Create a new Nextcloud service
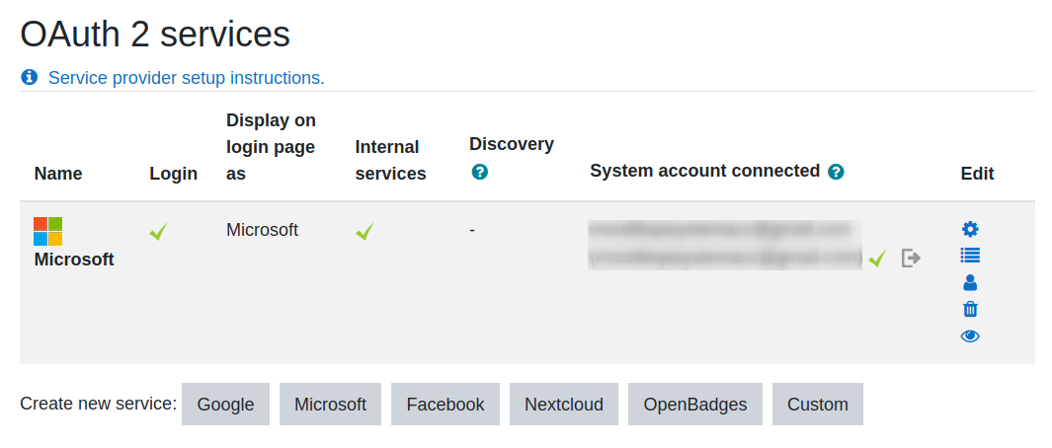This screenshot has height=448, width=1052. 564,405
